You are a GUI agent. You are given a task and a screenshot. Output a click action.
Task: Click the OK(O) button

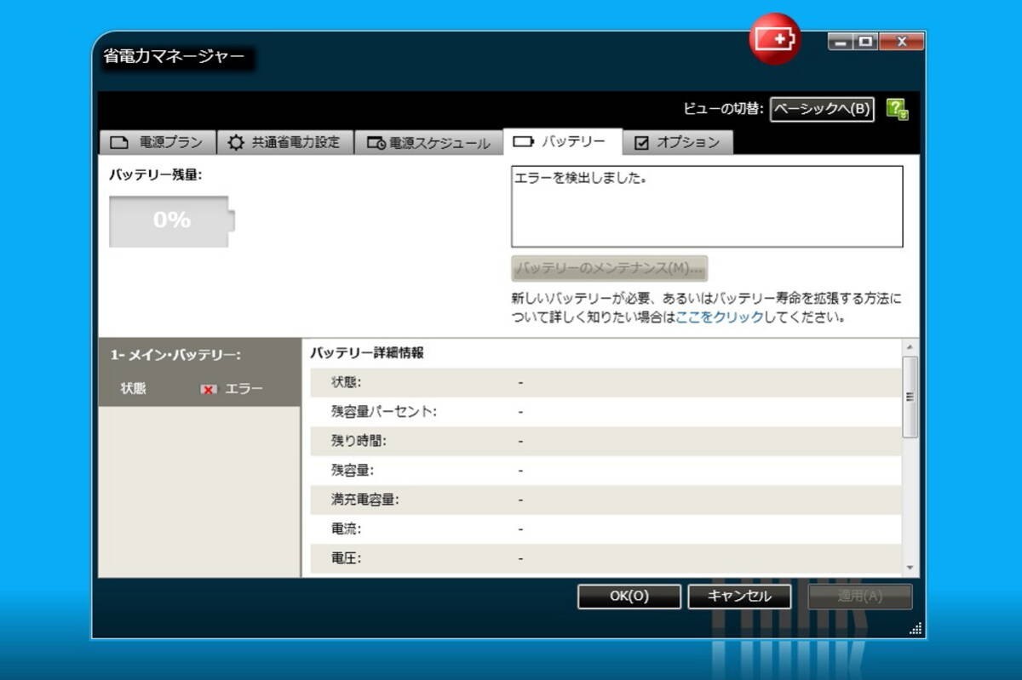coord(629,597)
